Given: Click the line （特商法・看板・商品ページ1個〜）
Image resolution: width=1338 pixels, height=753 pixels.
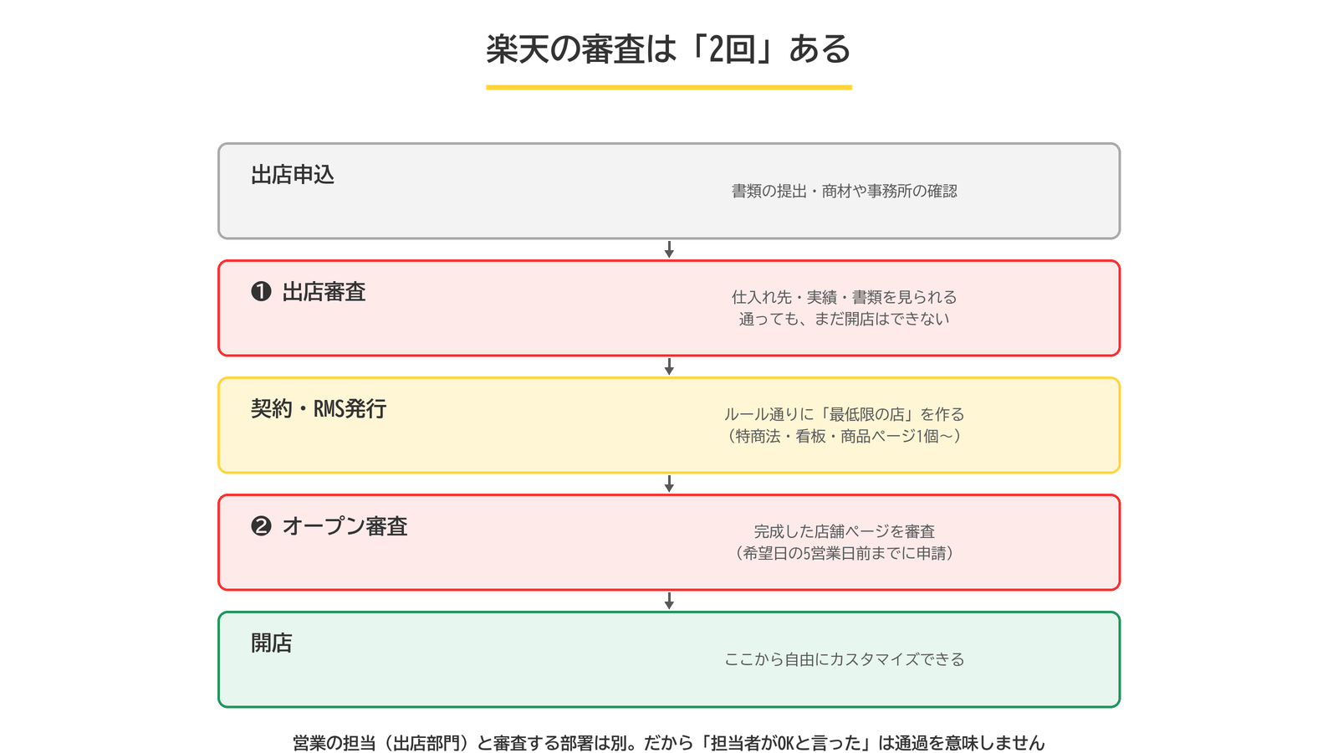Looking at the screenshot, I should [844, 436].
